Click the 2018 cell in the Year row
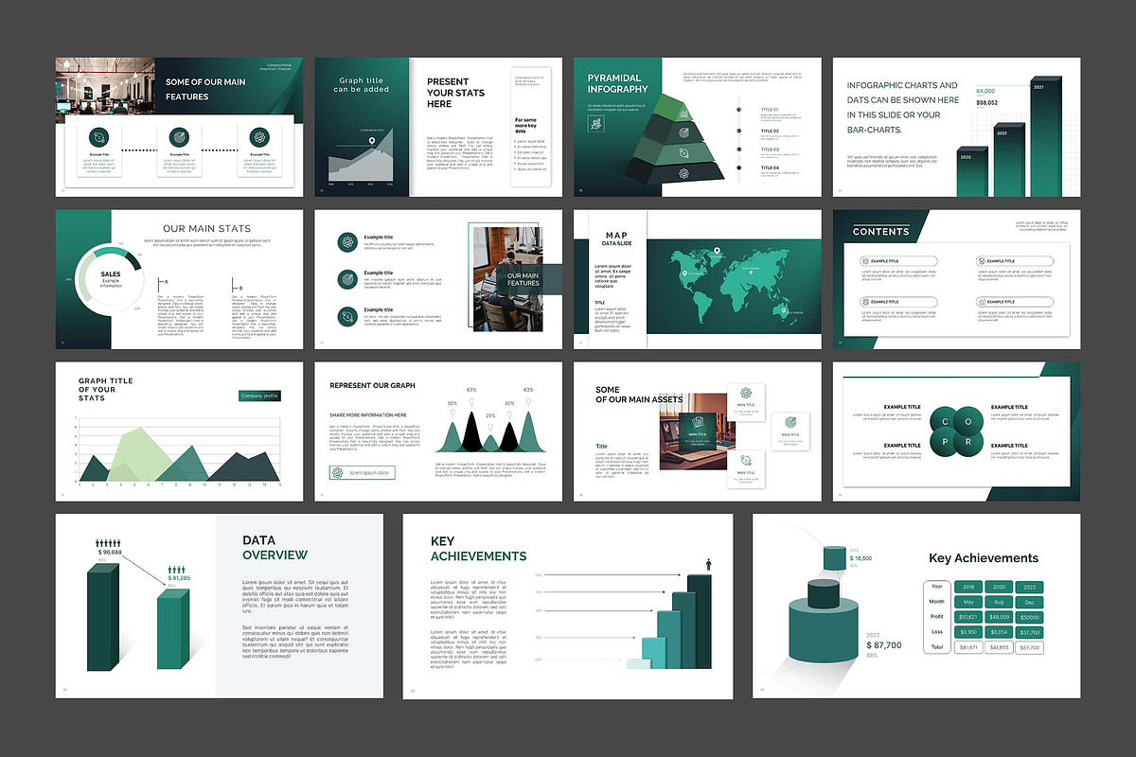Image resolution: width=1136 pixels, height=757 pixels. [968, 587]
